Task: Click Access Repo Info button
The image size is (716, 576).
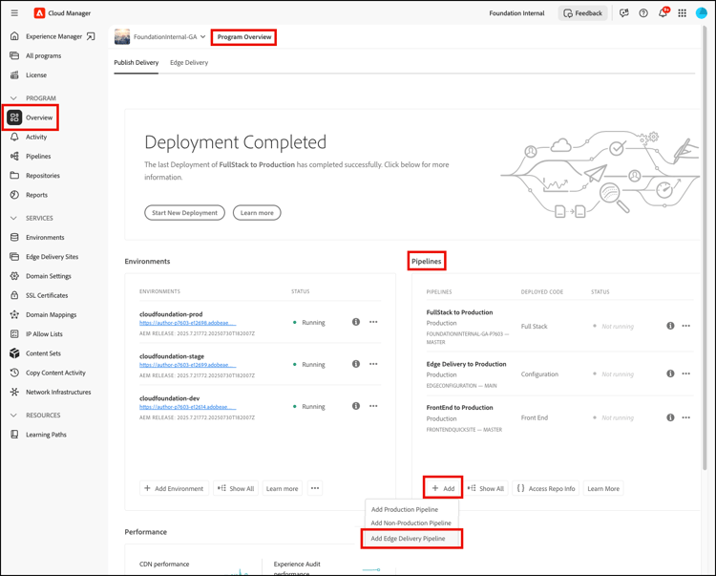Action: (x=546, y=488)
